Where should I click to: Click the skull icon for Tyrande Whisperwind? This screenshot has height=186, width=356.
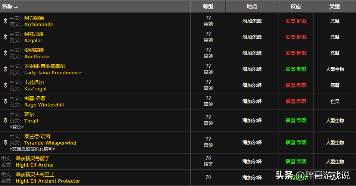pyautogui.click(x=6, y=142)
